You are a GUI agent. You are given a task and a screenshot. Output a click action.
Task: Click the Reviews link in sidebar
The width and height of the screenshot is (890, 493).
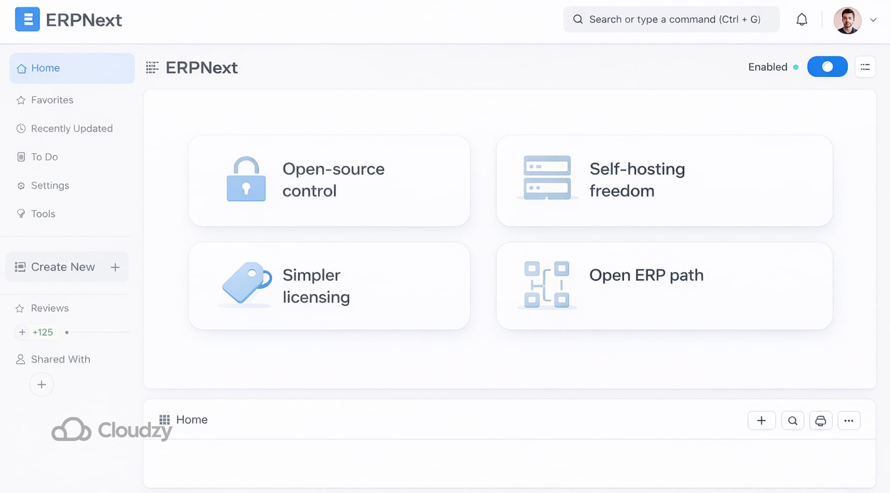click(49, 308)
